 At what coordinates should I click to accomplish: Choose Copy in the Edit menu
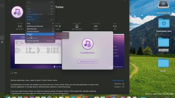click(40, 9)
